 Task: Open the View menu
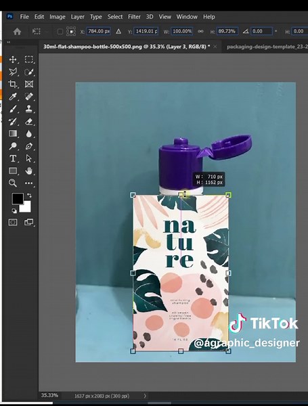coord(164,17)
